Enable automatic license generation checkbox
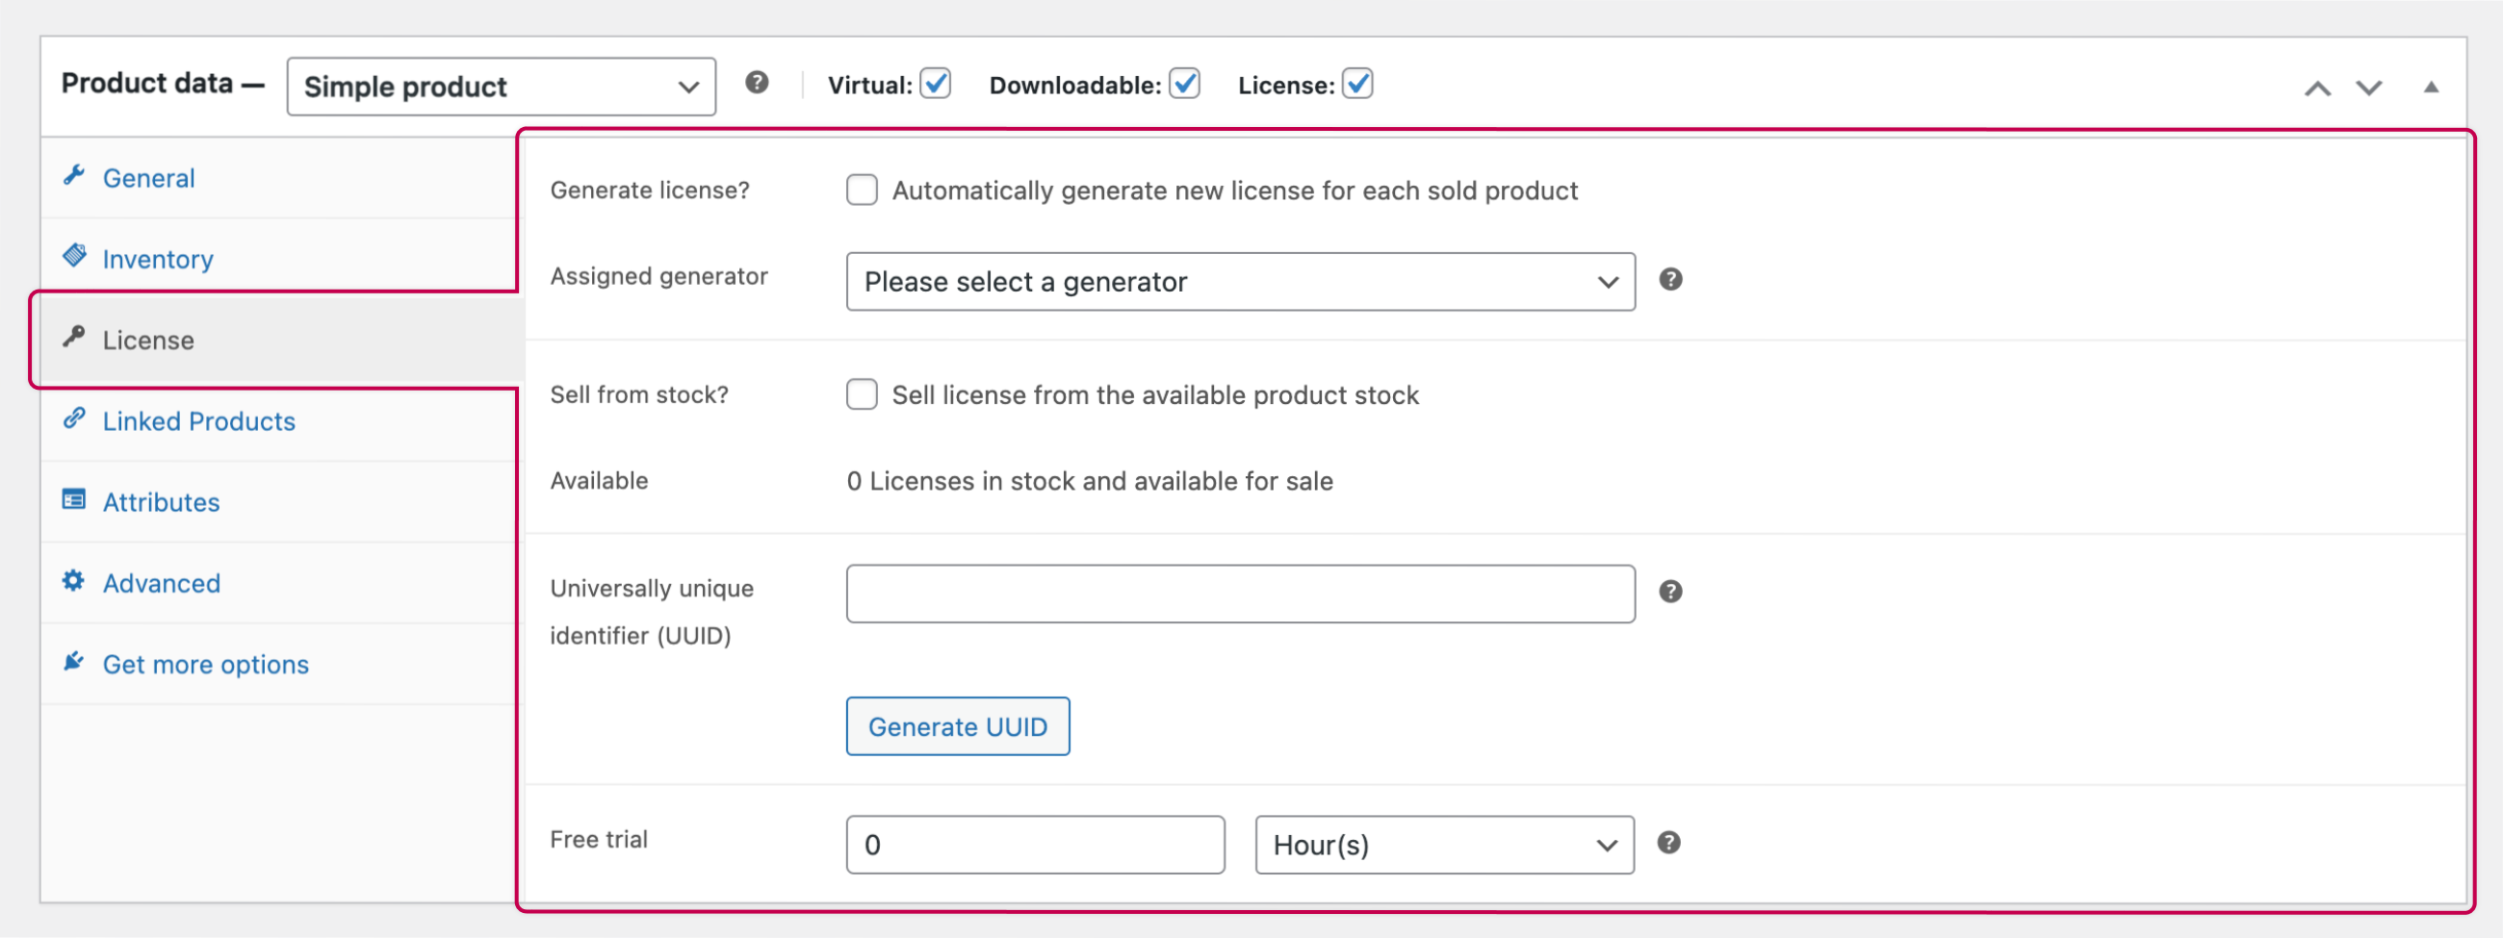 (x=862, y=190)
